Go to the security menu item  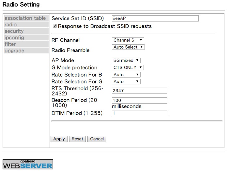pos(26,31)
